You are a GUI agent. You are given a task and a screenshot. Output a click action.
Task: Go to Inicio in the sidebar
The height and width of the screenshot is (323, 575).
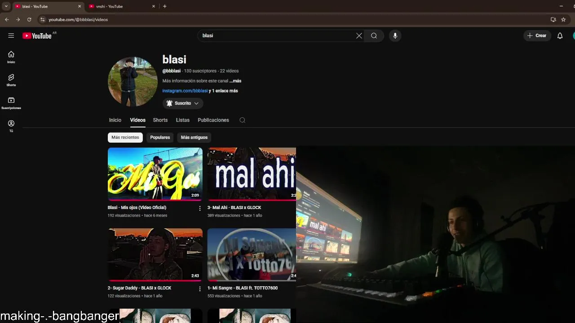pyautogui.click(x=11, y=57)
